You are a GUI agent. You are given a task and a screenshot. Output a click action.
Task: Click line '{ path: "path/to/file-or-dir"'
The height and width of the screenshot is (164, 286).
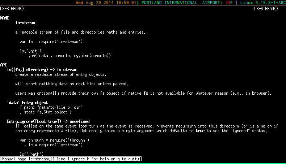pyautogui.click(x=51, y=107)
